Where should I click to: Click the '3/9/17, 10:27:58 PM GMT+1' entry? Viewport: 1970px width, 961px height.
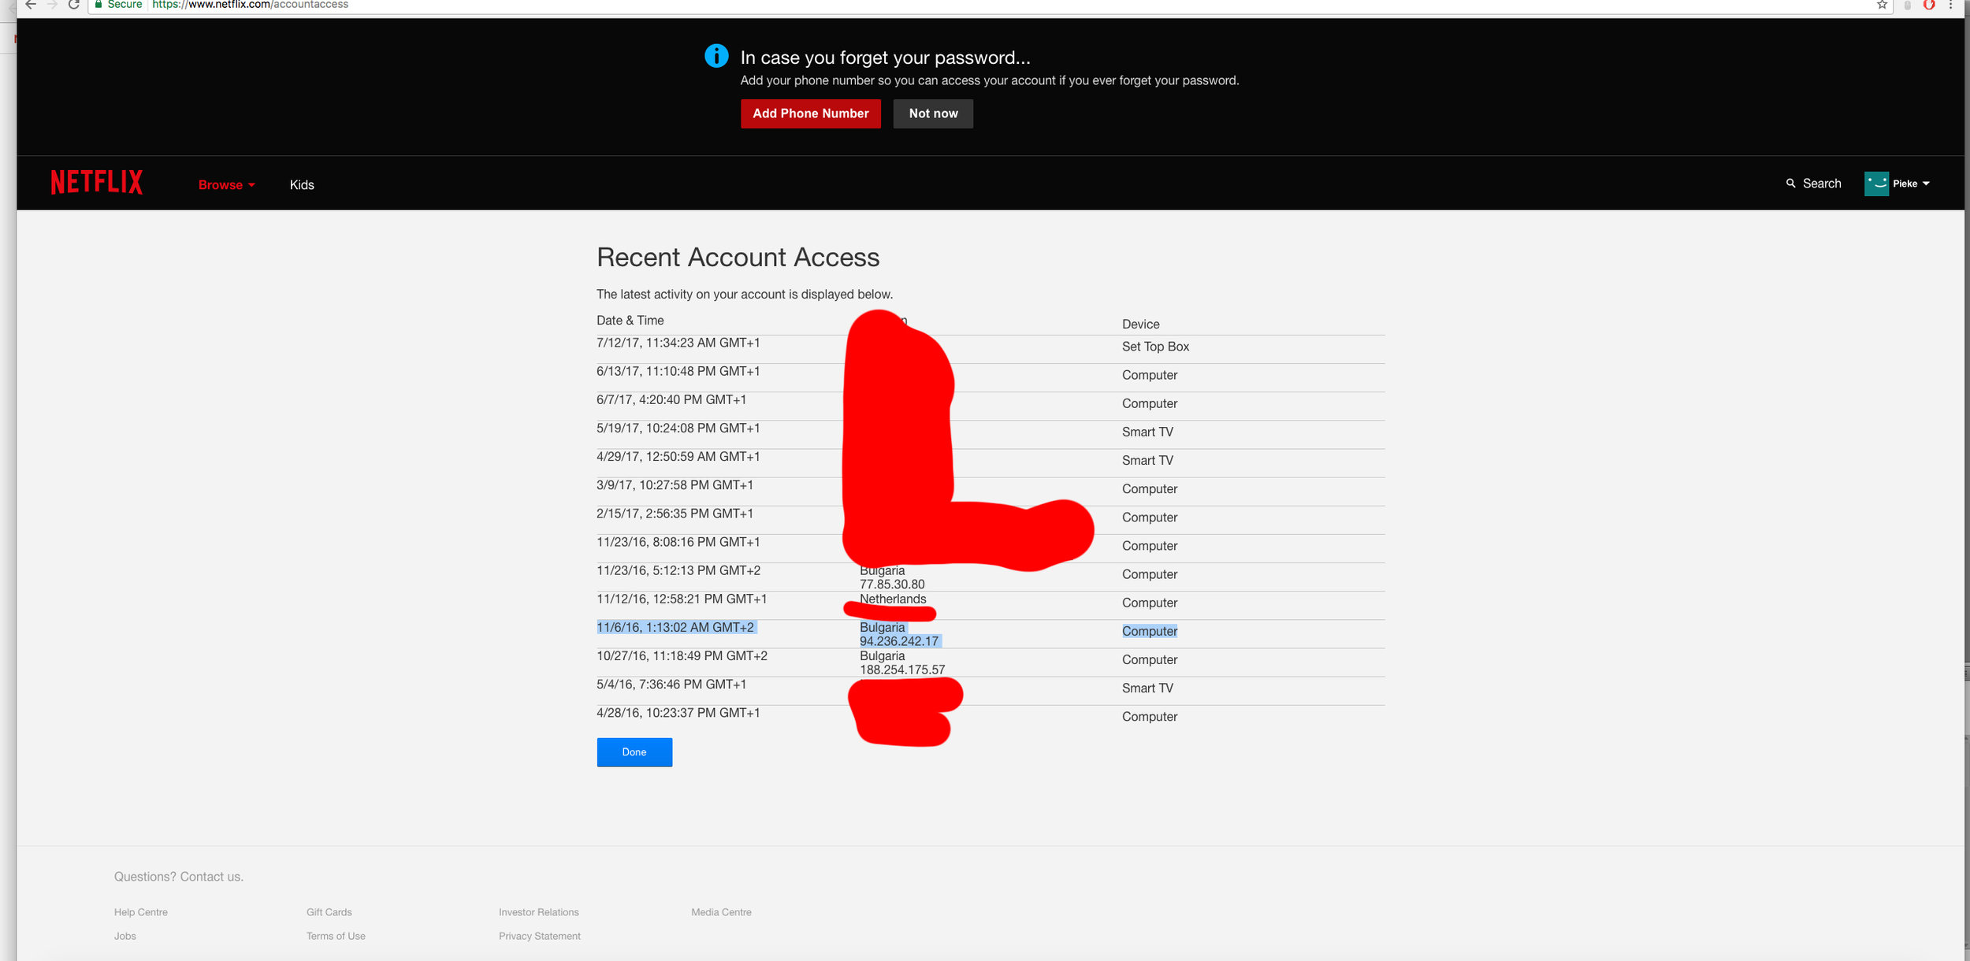tap(675, 485)
